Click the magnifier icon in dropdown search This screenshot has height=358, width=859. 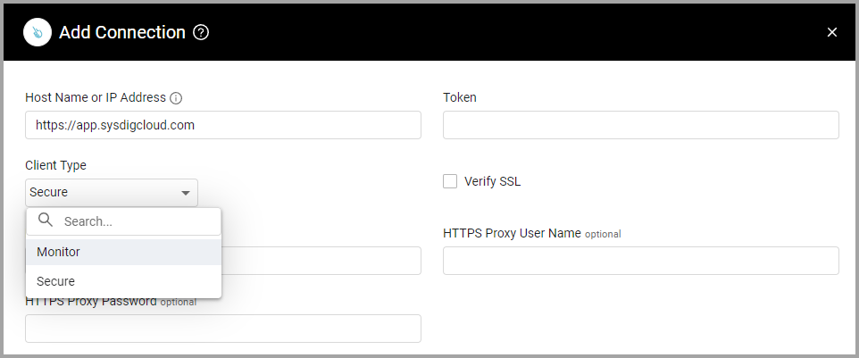46,221
